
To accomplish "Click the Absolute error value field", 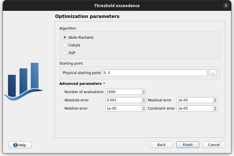I will (x=123, y=100).
